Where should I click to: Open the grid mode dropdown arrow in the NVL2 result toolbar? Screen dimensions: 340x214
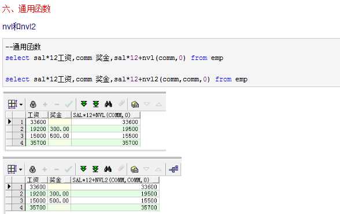tap(20, 170)
